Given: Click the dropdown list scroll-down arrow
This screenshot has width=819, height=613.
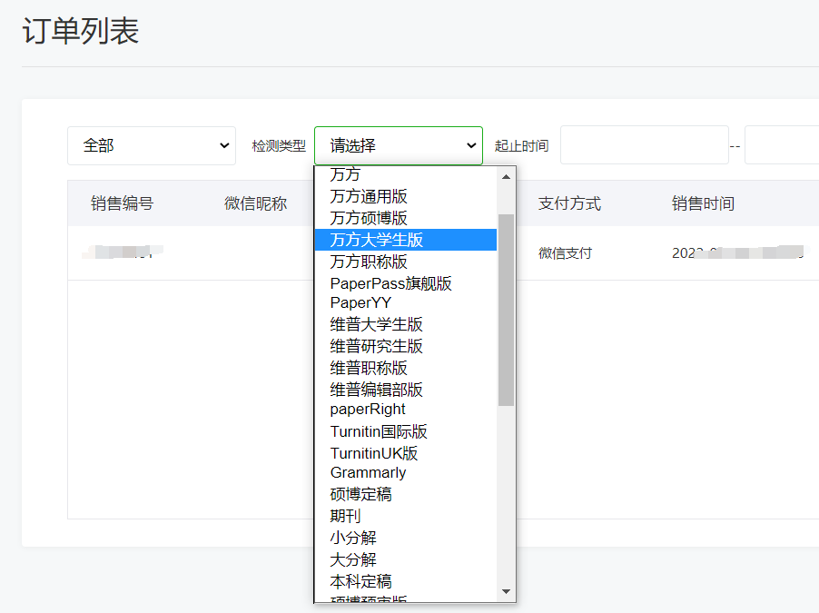Looking at the screenshot, I should point(506,591).
